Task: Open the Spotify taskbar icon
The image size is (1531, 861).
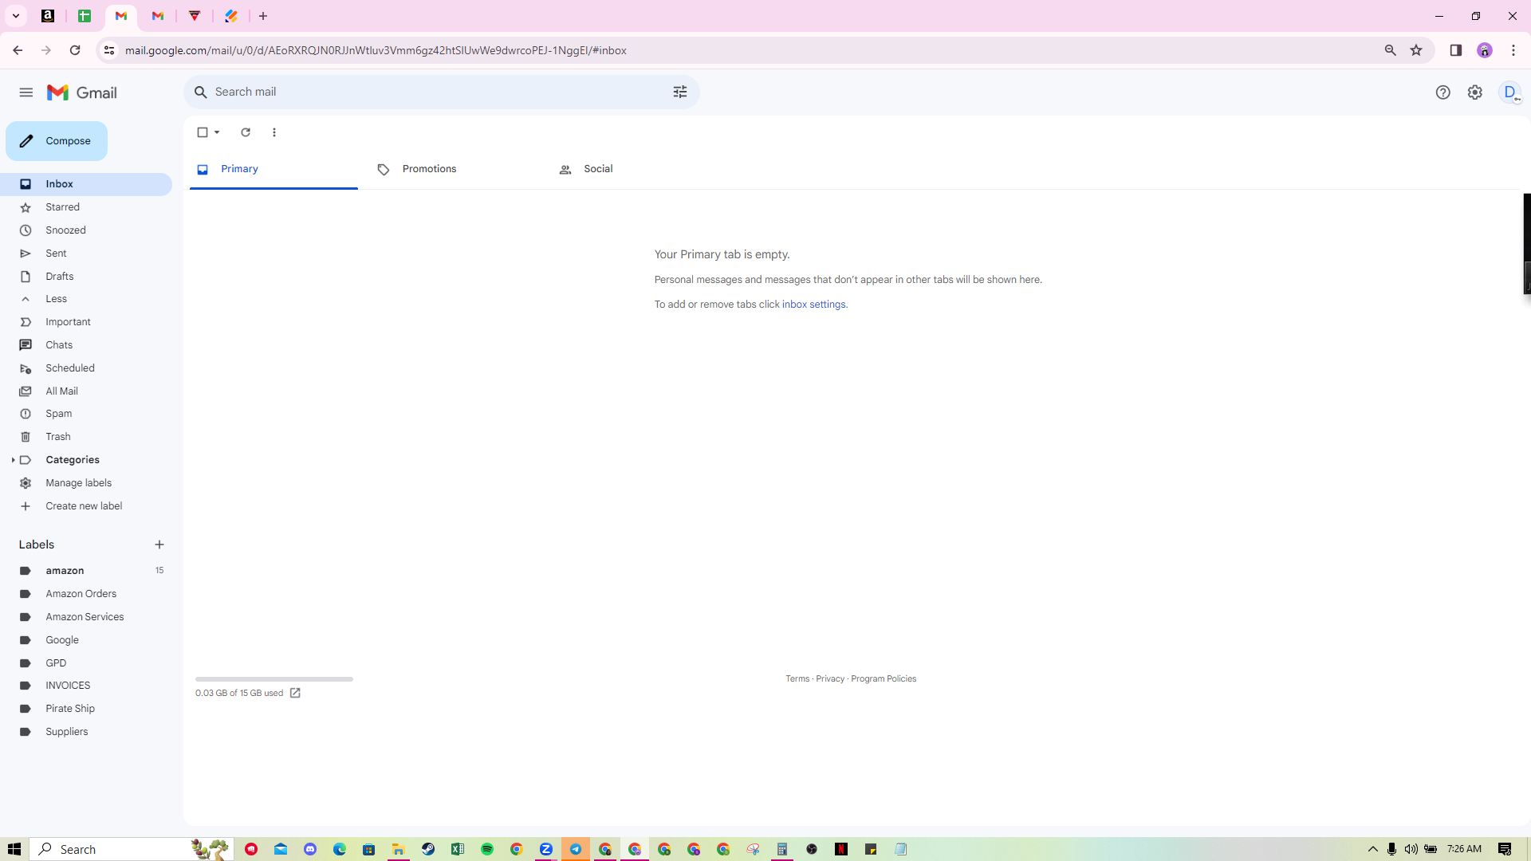Action: tap(487, 849)
